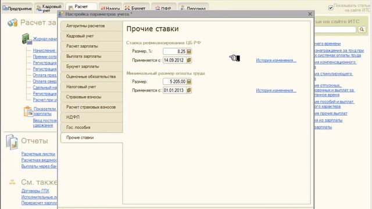Click date field showing 14.09.2012

pos(174,60)
